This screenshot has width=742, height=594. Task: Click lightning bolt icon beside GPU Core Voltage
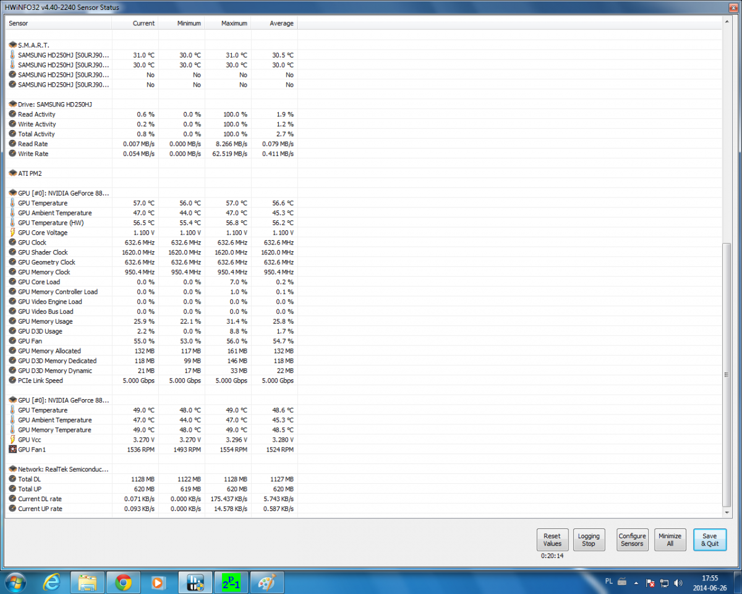(12, 233)
